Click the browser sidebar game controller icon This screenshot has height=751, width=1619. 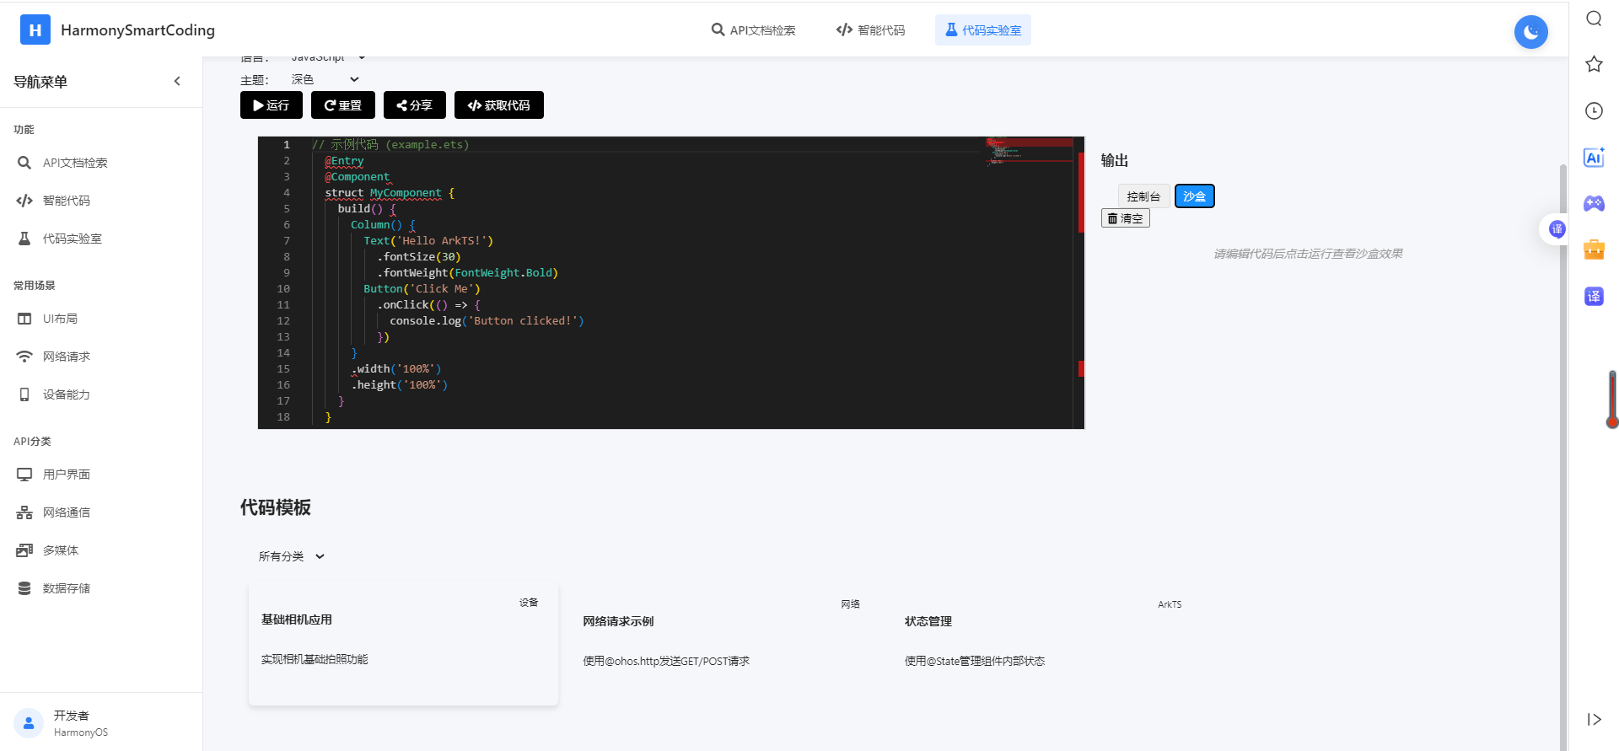coord(1594,203)
